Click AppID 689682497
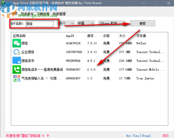Image resolution: width=174 pixels, height=138 pixels. coord(73,78)
